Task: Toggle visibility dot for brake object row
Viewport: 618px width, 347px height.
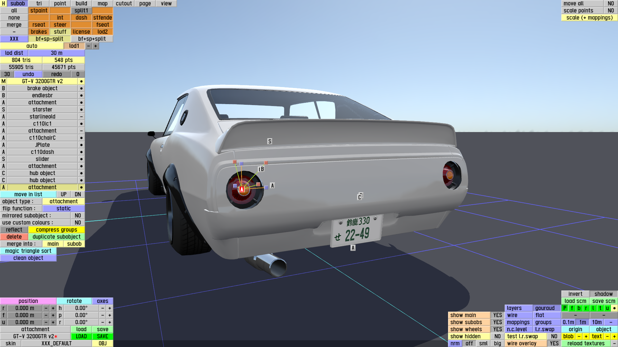Action: (81, 88)
